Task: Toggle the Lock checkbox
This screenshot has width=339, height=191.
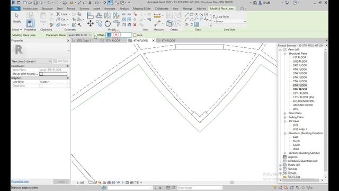Action: click(135, 35)
